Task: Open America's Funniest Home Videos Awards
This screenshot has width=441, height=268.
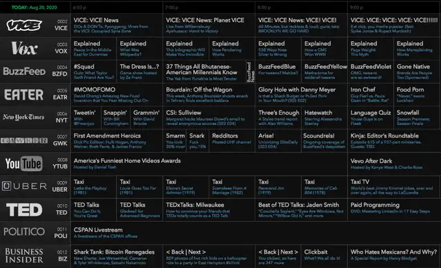Action: click(x=209, y=164)
